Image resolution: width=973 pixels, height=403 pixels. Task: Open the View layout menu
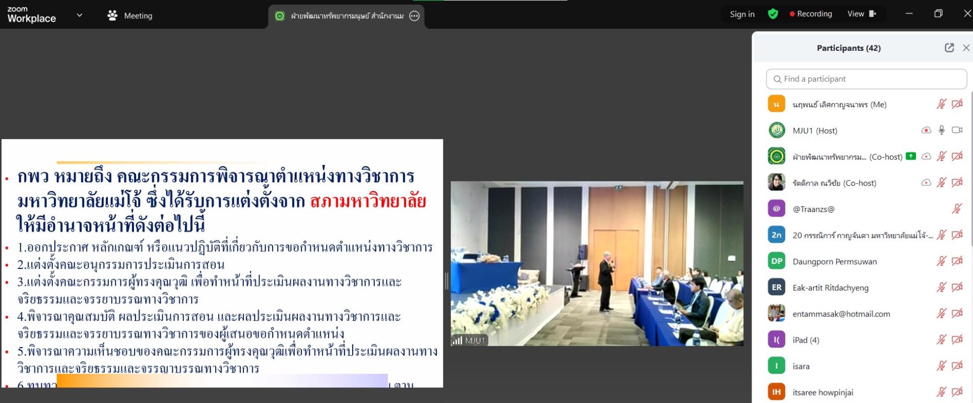(x=861, y=14)
